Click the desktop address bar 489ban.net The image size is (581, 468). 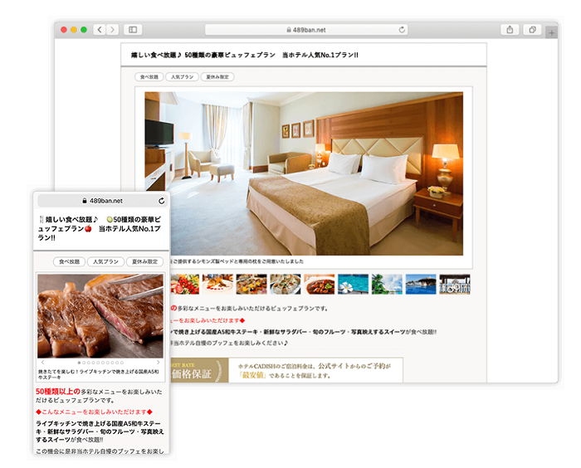click(306, 30)
